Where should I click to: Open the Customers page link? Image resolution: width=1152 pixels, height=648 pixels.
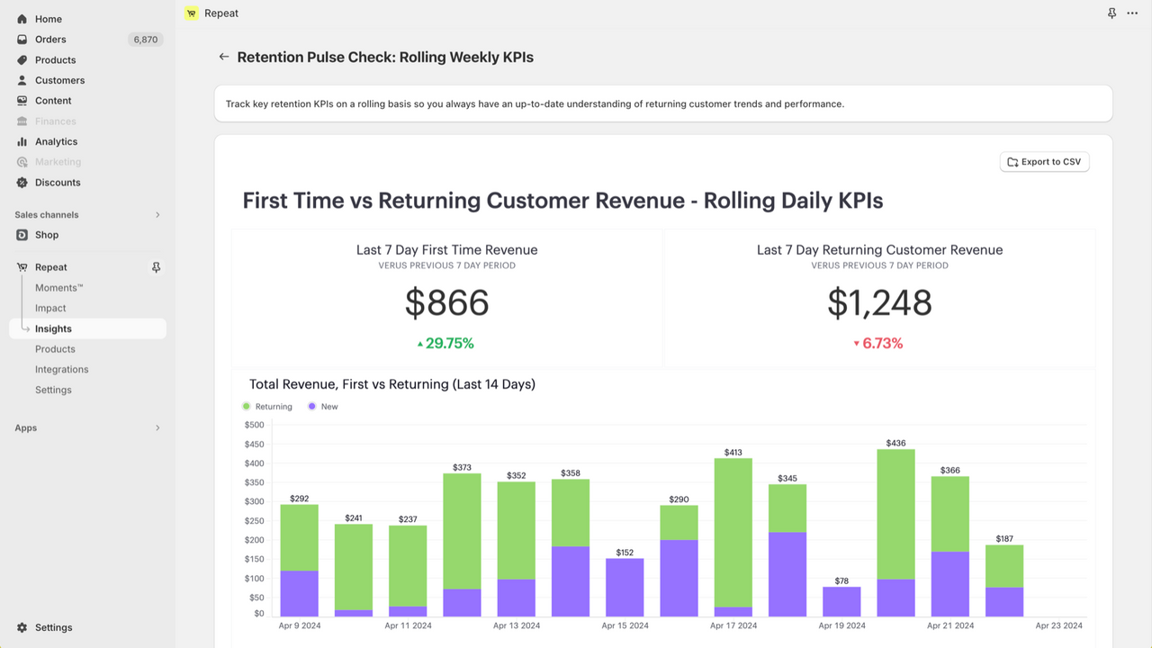59,80
